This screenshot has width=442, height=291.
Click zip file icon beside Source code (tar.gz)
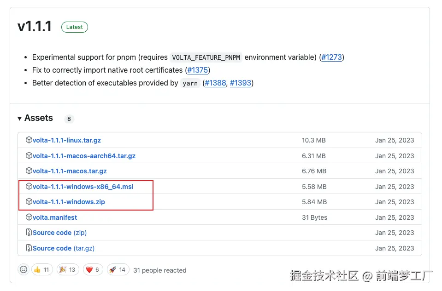(x=29, y=248)
